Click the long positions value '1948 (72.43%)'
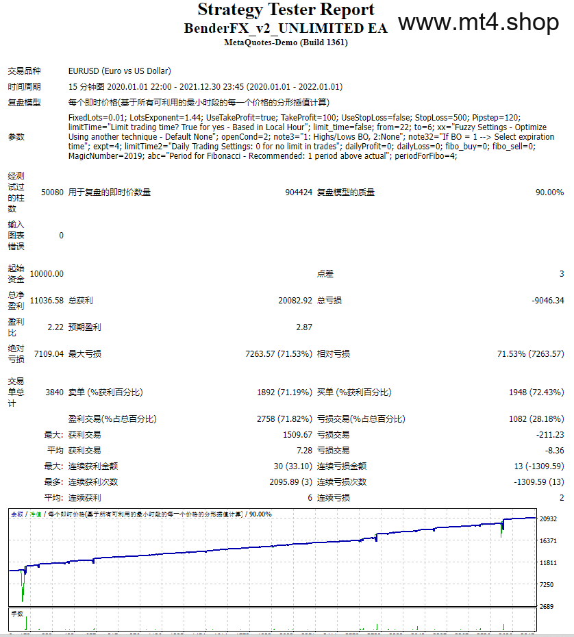574x637 pixels. (536, 392)
